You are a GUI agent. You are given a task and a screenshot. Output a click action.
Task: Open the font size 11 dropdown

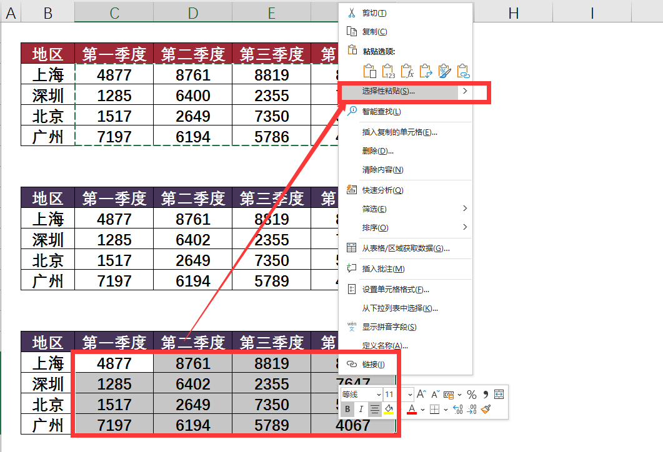(x=410, y=395)
